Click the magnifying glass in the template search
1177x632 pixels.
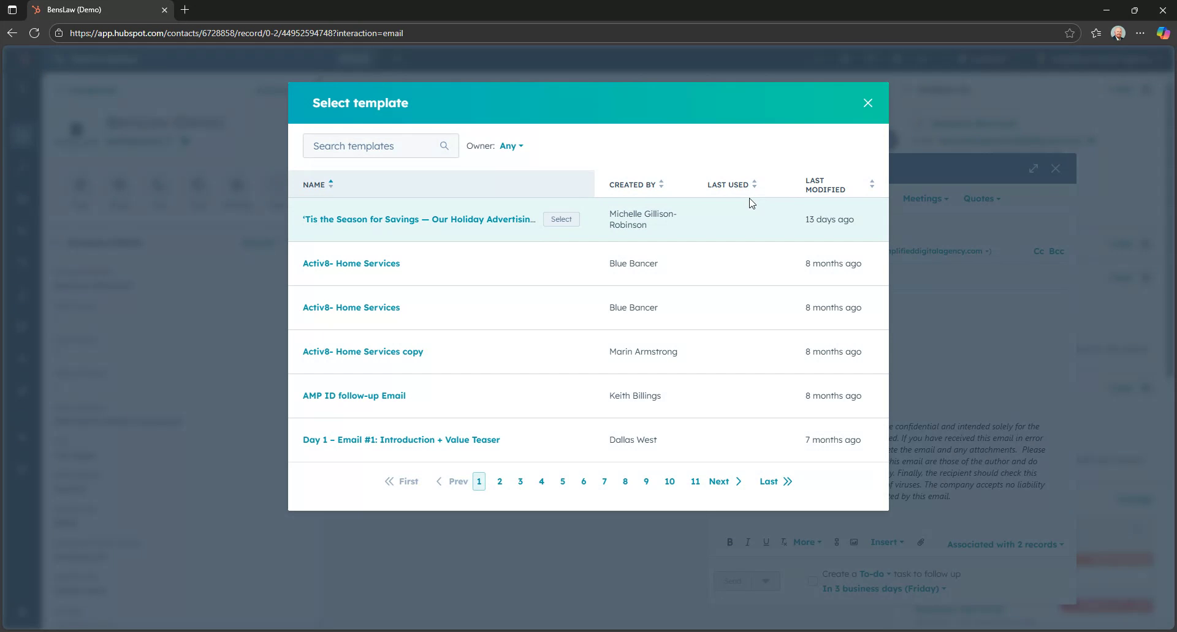(444, 146)
